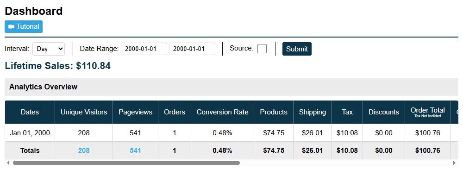Click the Lifetime Sales: $110.84 text
This screenshot has width=463, height=170.
click(x=57, y=66)
